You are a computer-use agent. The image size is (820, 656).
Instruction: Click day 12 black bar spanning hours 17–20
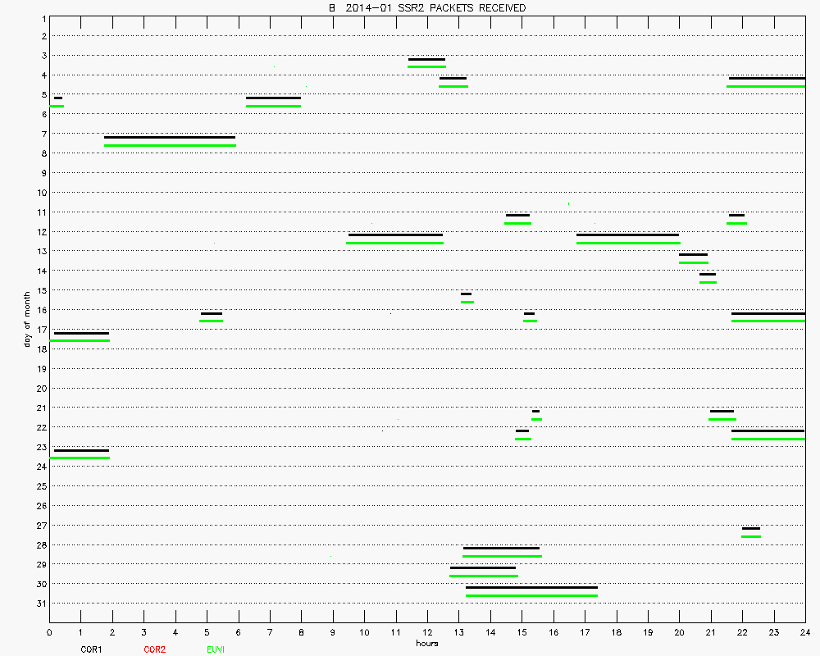(x=627, y=235)
